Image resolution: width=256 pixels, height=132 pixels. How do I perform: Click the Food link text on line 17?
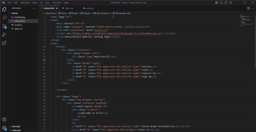[145, 70]
